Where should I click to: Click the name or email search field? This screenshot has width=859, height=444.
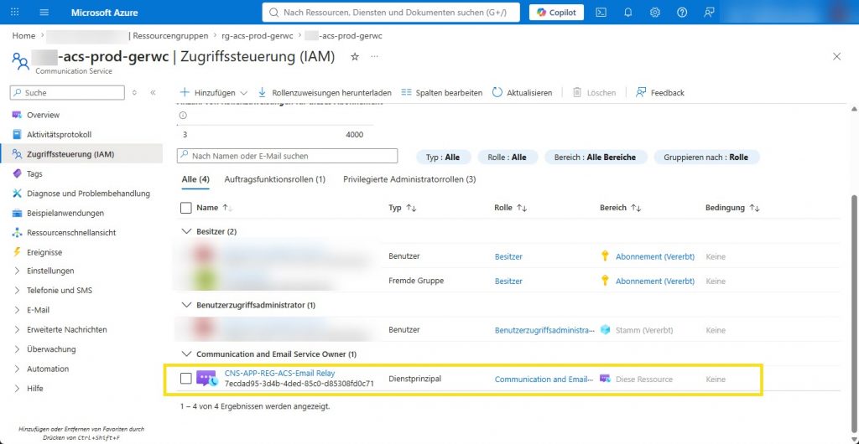287,156
